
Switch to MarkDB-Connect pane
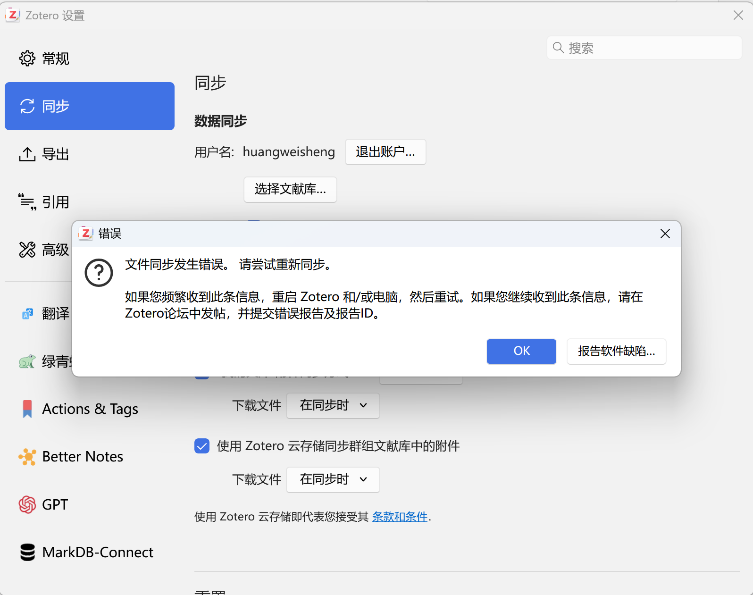point(90,552)
